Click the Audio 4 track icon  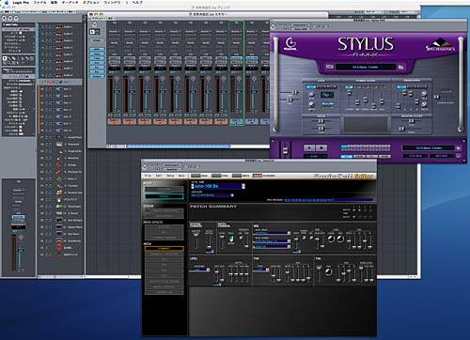tap(59, 48)
